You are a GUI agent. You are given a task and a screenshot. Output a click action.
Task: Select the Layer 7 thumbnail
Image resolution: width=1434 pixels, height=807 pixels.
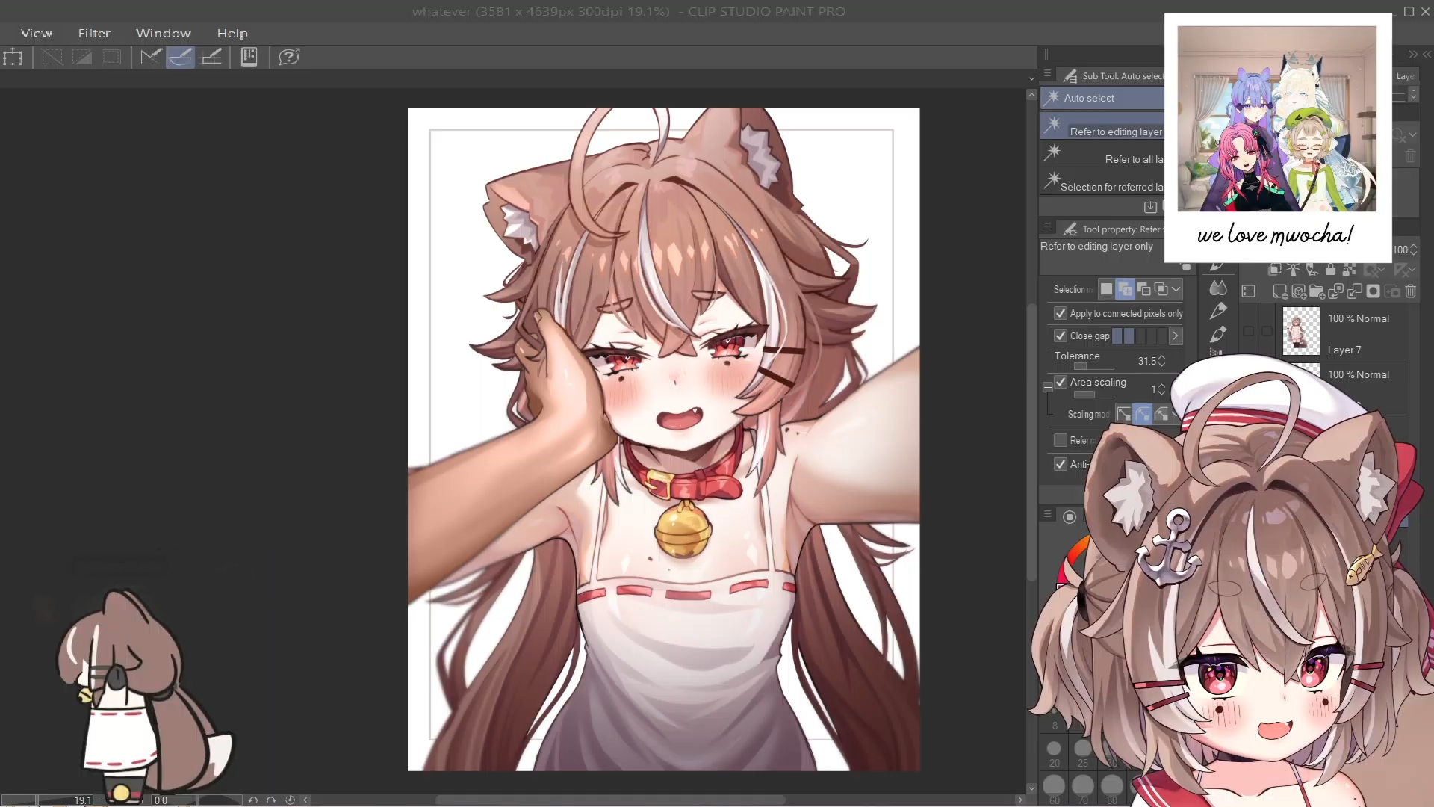[1300, 332]
